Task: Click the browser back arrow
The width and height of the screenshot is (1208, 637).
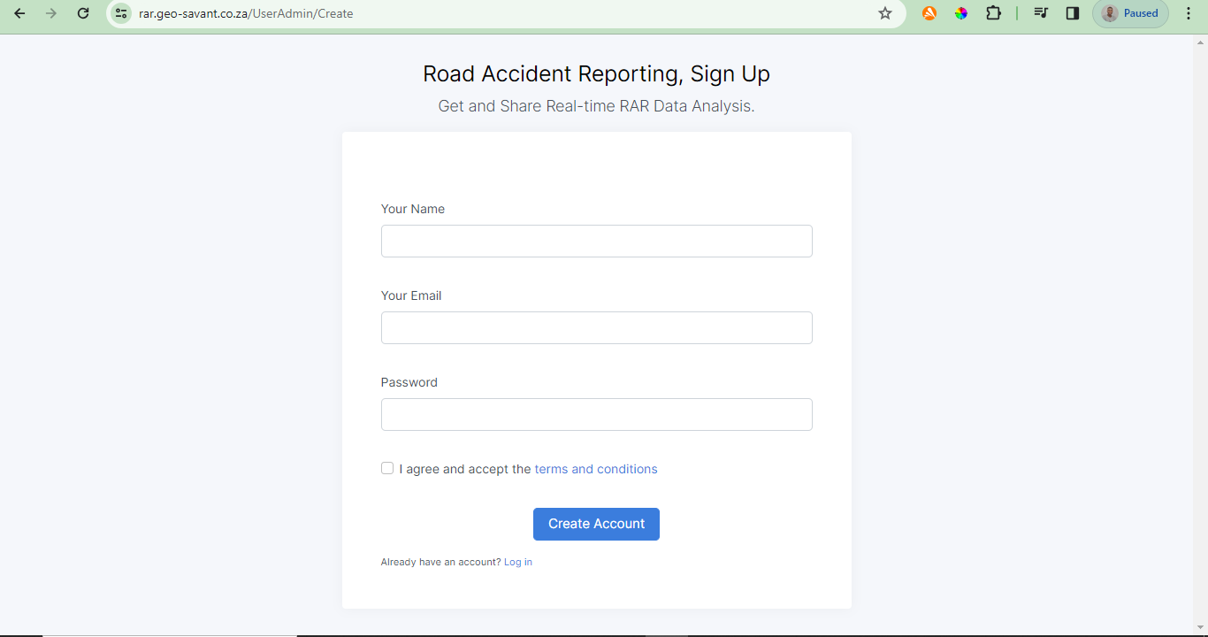Action: coord(19,13)
